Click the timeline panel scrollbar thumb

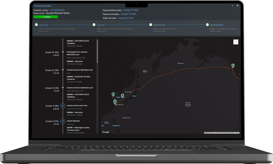[x=97, y=51]
